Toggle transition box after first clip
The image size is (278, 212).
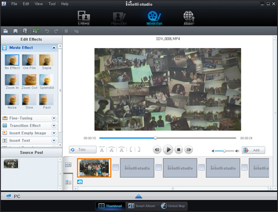pos(115,167)
